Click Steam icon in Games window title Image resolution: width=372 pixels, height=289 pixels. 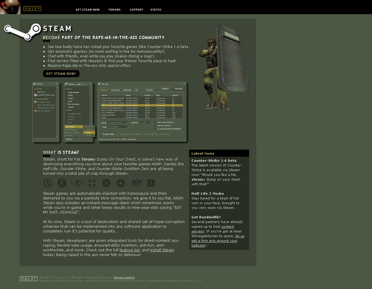pyautogui.click(x=34, y=84)
